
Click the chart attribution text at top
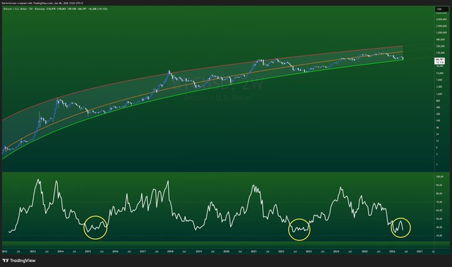pos(43,3)
